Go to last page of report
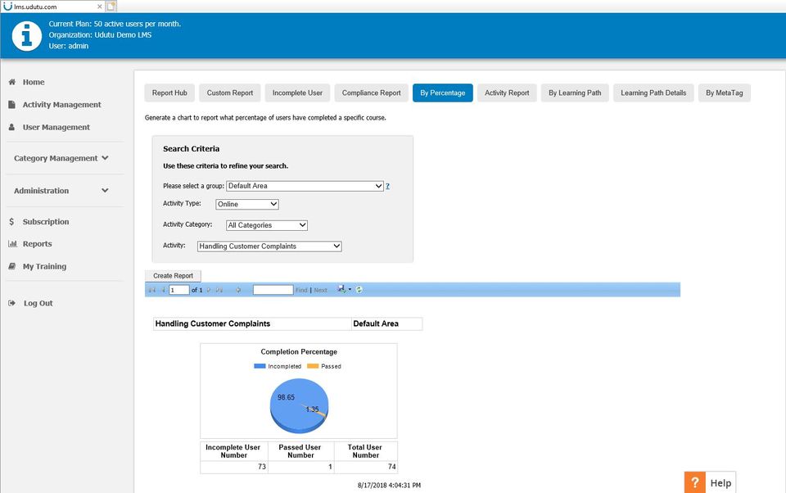Image resolution: width=786 pixels, height=493 pixels. [x=219, y=290]
